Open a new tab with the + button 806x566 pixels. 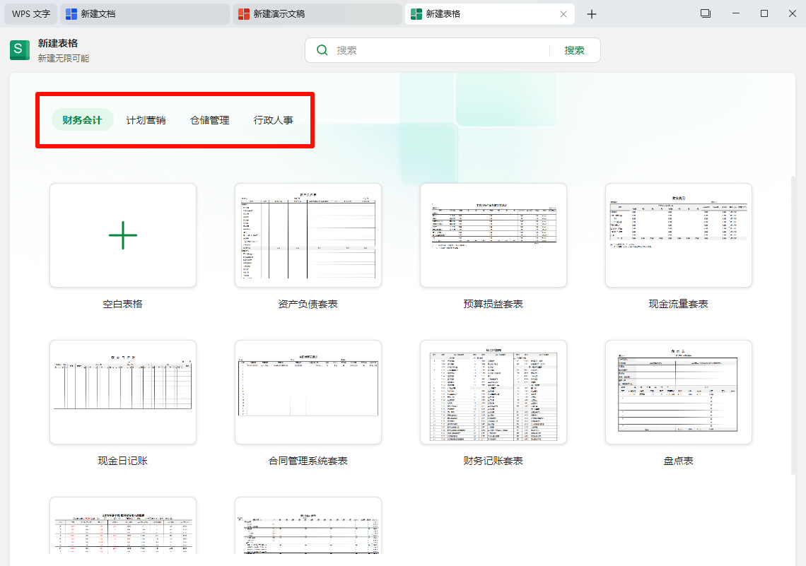pyautogui.click(x=592, y=13)
